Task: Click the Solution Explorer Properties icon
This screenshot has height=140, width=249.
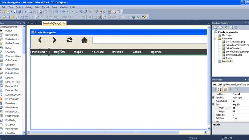Action: click(215, 28)
